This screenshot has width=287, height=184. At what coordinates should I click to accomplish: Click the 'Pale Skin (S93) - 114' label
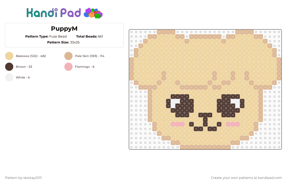tap(90, 56)
